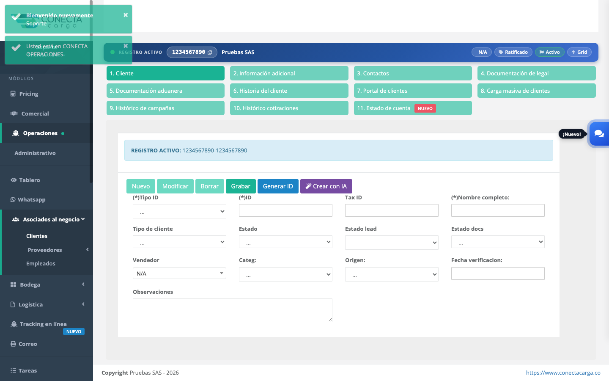
Task: Click the Nuevo button
Action: click(141, 186)
